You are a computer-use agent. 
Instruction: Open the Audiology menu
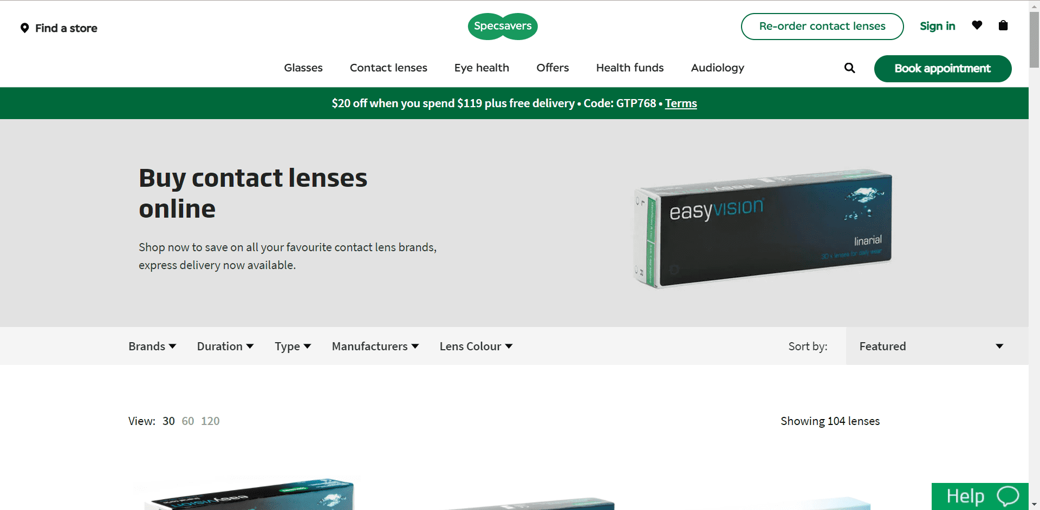point(717,68)
